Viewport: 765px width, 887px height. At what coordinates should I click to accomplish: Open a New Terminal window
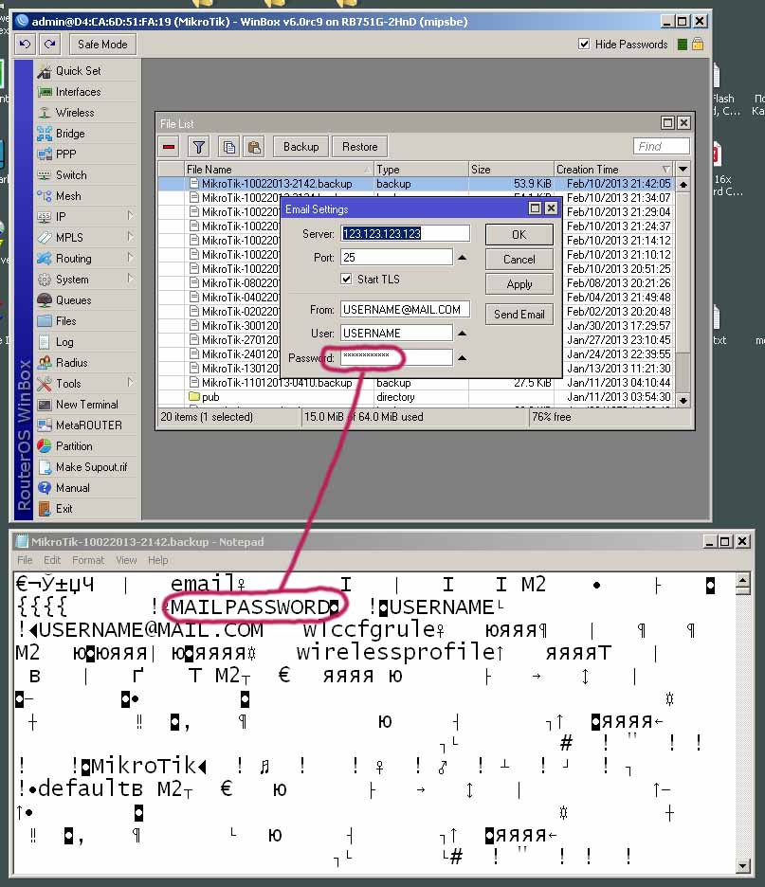87,404
